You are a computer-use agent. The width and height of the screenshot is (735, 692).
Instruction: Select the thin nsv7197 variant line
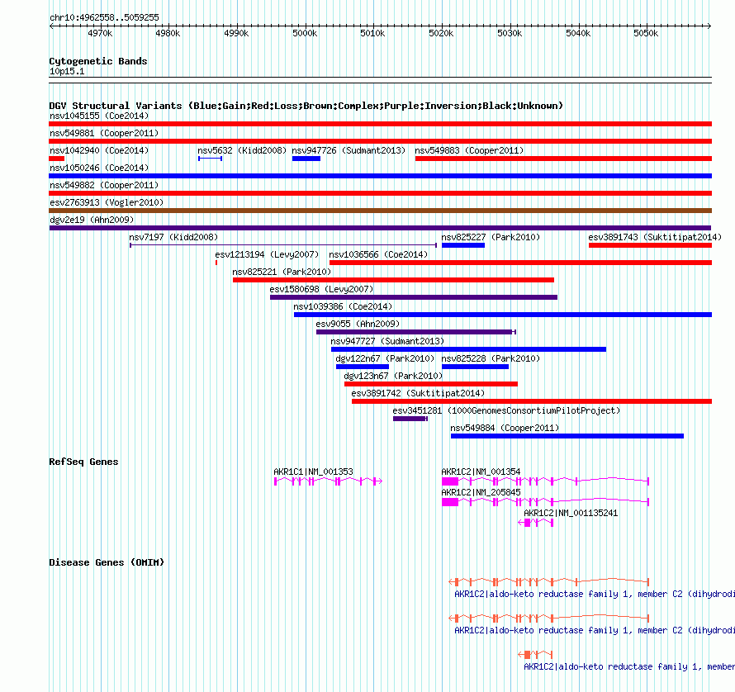[283, 245]
